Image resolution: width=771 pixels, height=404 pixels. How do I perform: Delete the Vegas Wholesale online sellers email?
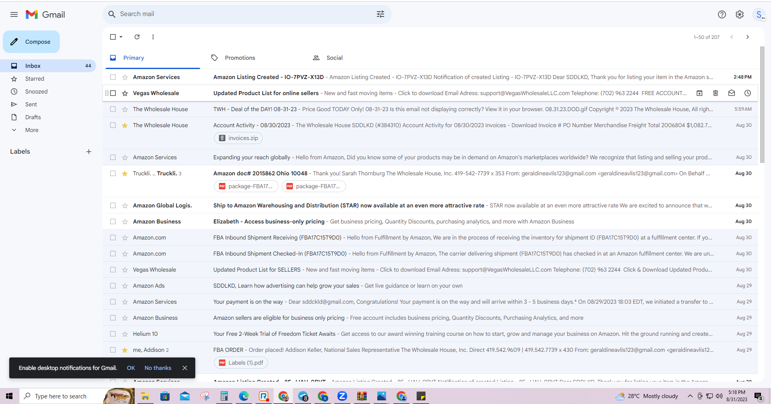point(715,93)
